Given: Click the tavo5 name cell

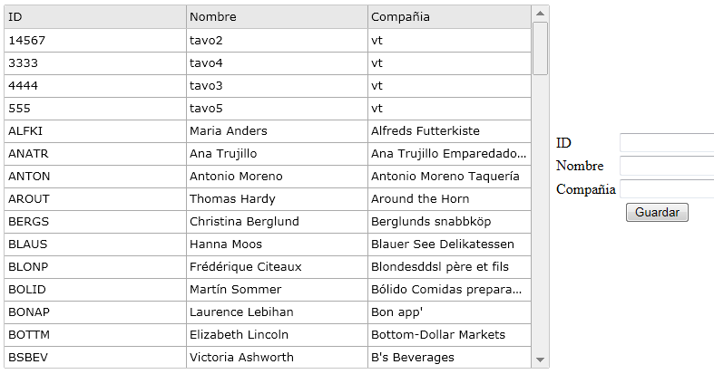Looking at the screenshot, I should click(x=277, y=109).
